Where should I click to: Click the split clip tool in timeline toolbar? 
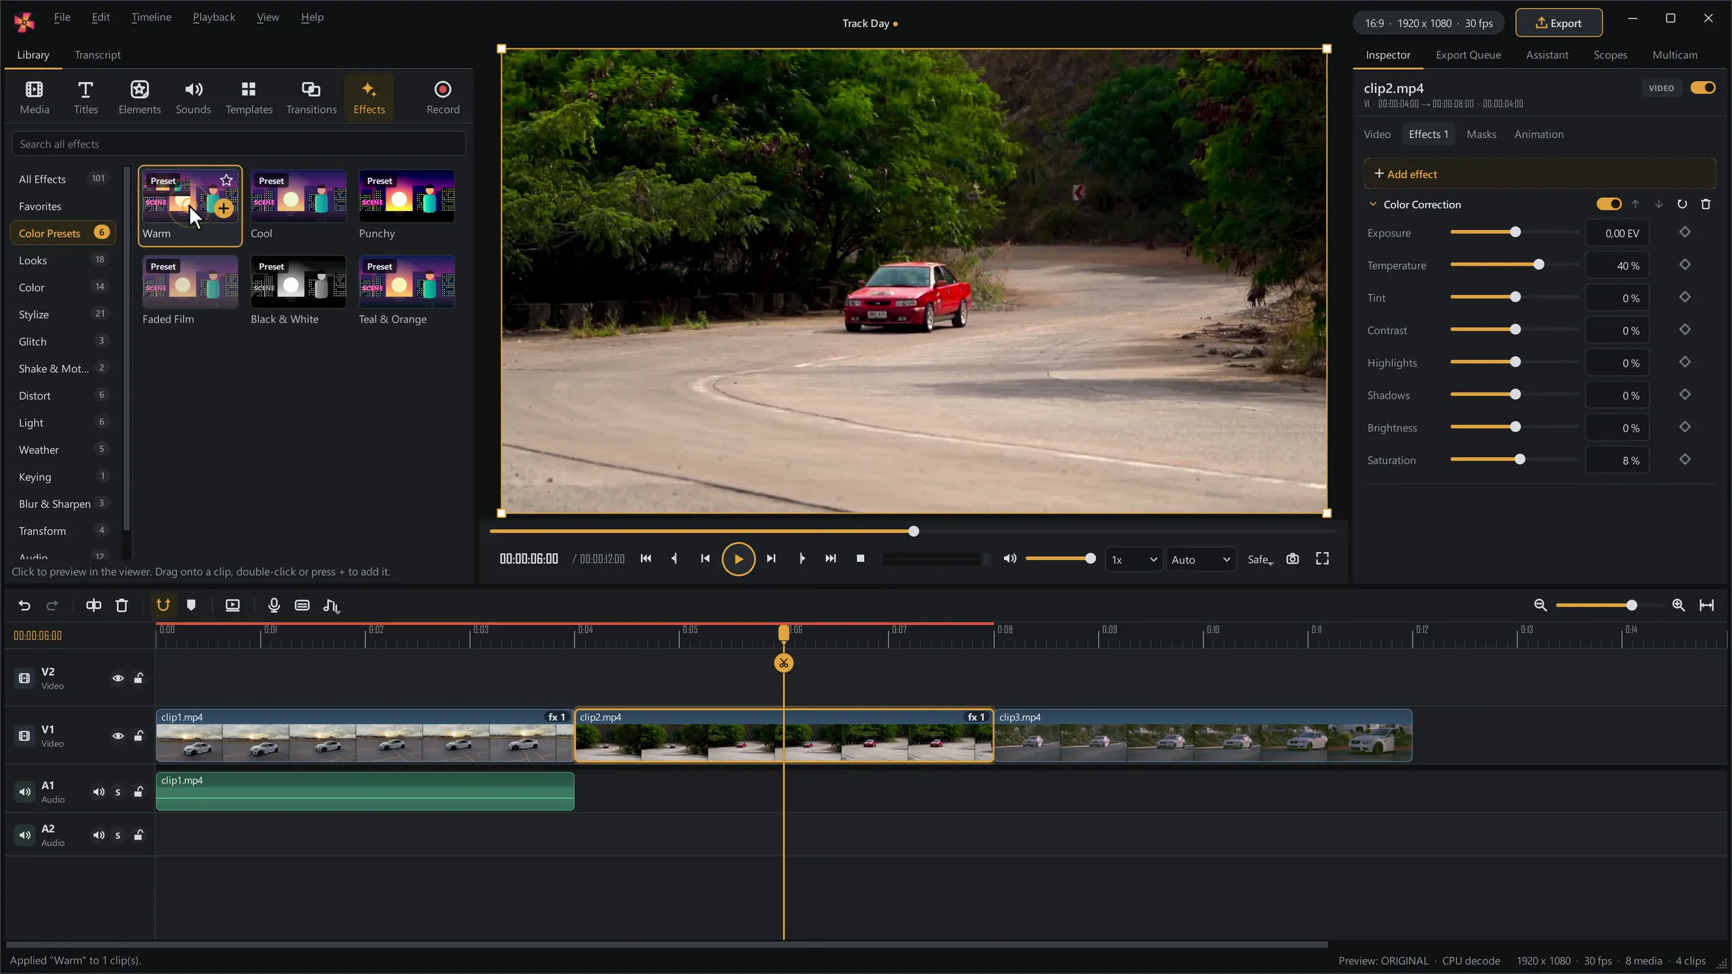point(93,605)
